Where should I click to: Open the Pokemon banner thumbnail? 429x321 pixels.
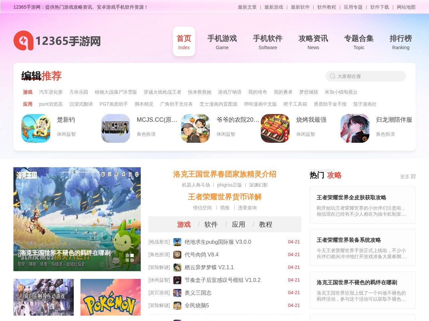click(111, 297)
